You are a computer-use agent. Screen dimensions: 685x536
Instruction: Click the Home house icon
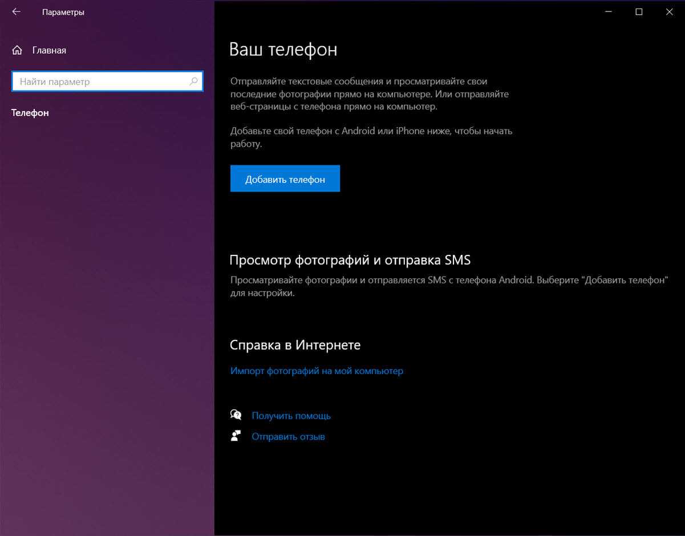(x=17, y=50)
